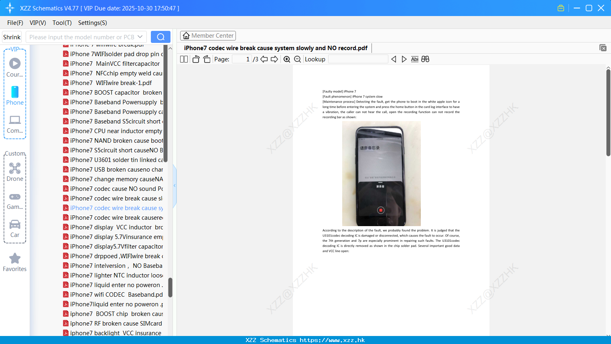Open iPhone7 codec cause NO sound file

113,189
